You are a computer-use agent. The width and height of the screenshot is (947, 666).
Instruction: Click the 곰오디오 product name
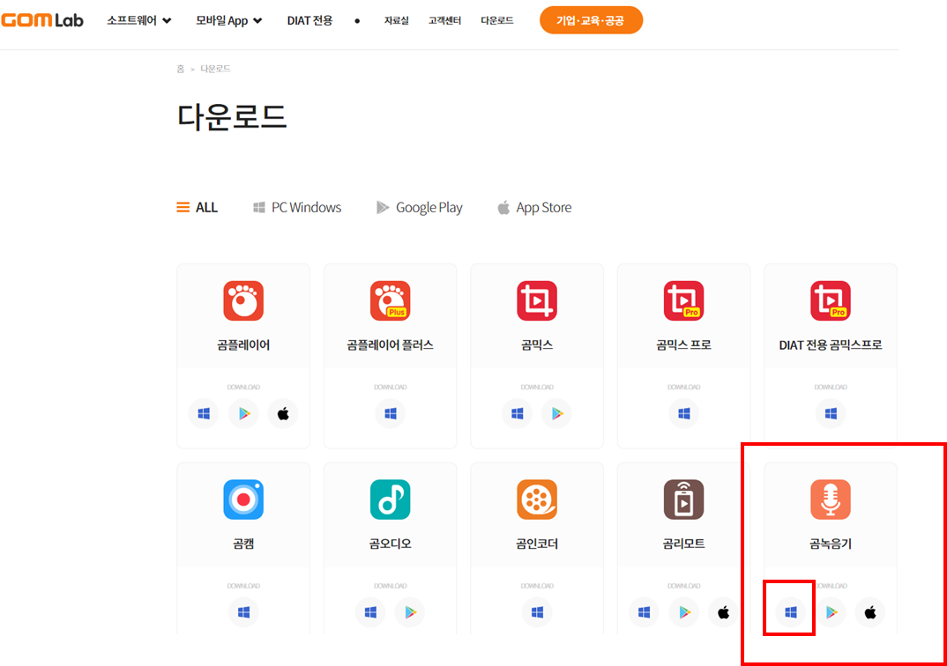pyautogui.click(x=390, y=544)
